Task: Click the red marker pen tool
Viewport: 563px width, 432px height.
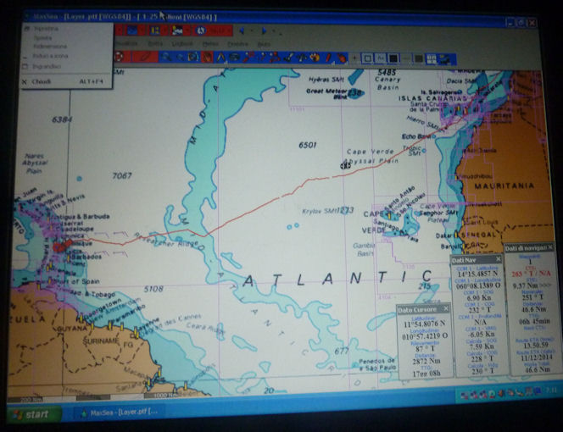Action: tap(328, 57)
